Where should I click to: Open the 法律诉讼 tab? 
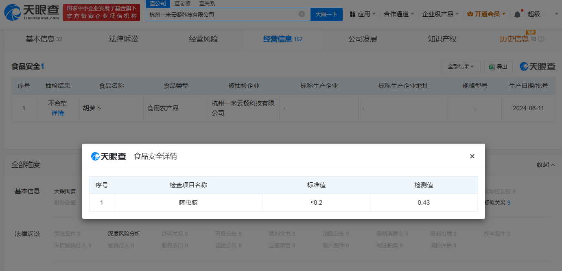coord(123,39)
